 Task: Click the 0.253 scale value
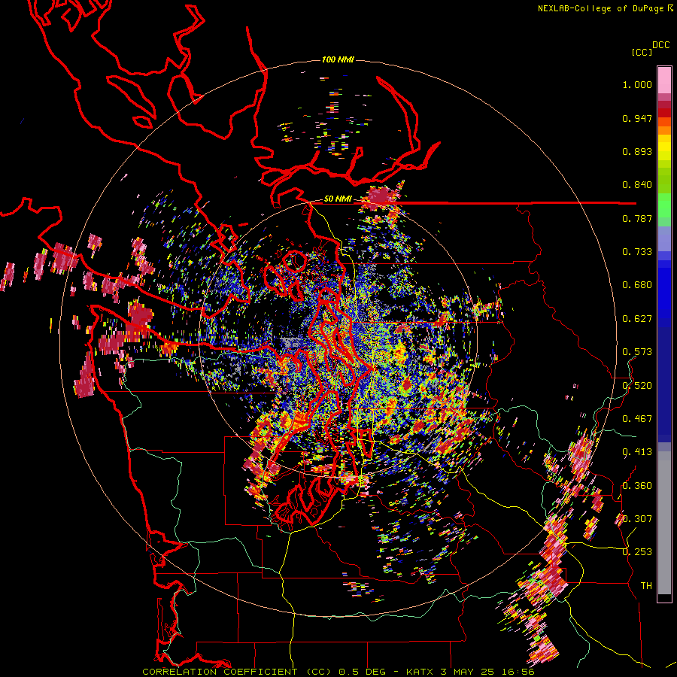point(637,552)
